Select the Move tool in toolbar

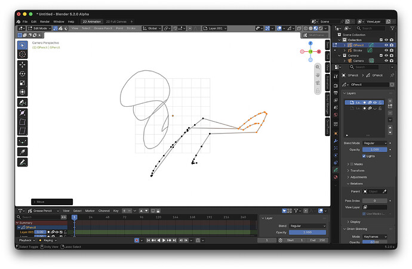coord(22,64)
